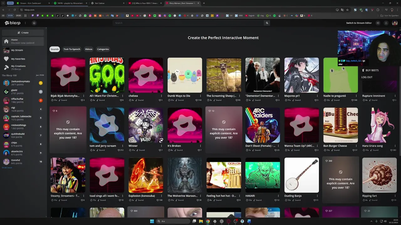Toggle the header volume speaker icon
401x225 pixels.
tap(378, 23)
